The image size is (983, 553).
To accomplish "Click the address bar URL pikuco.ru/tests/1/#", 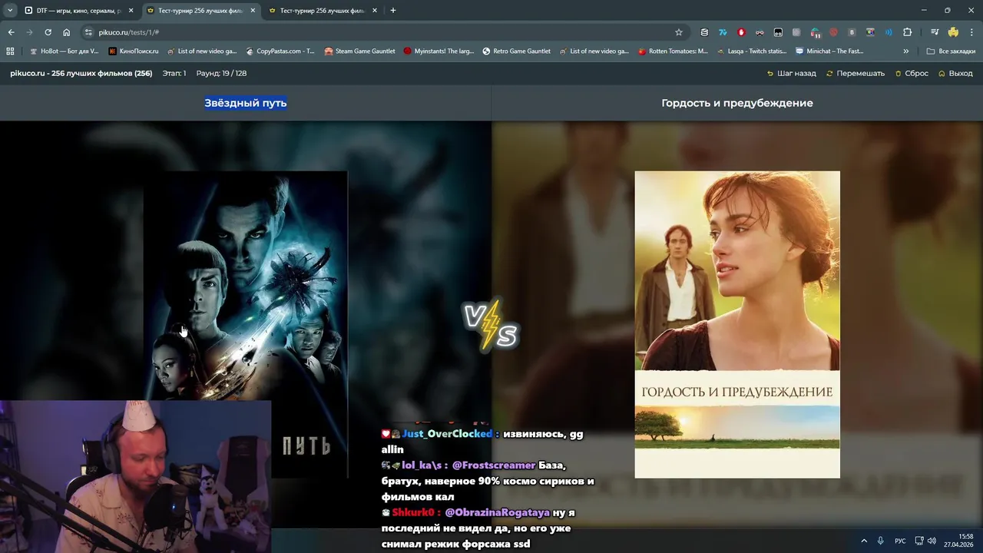I will [129, 32].
